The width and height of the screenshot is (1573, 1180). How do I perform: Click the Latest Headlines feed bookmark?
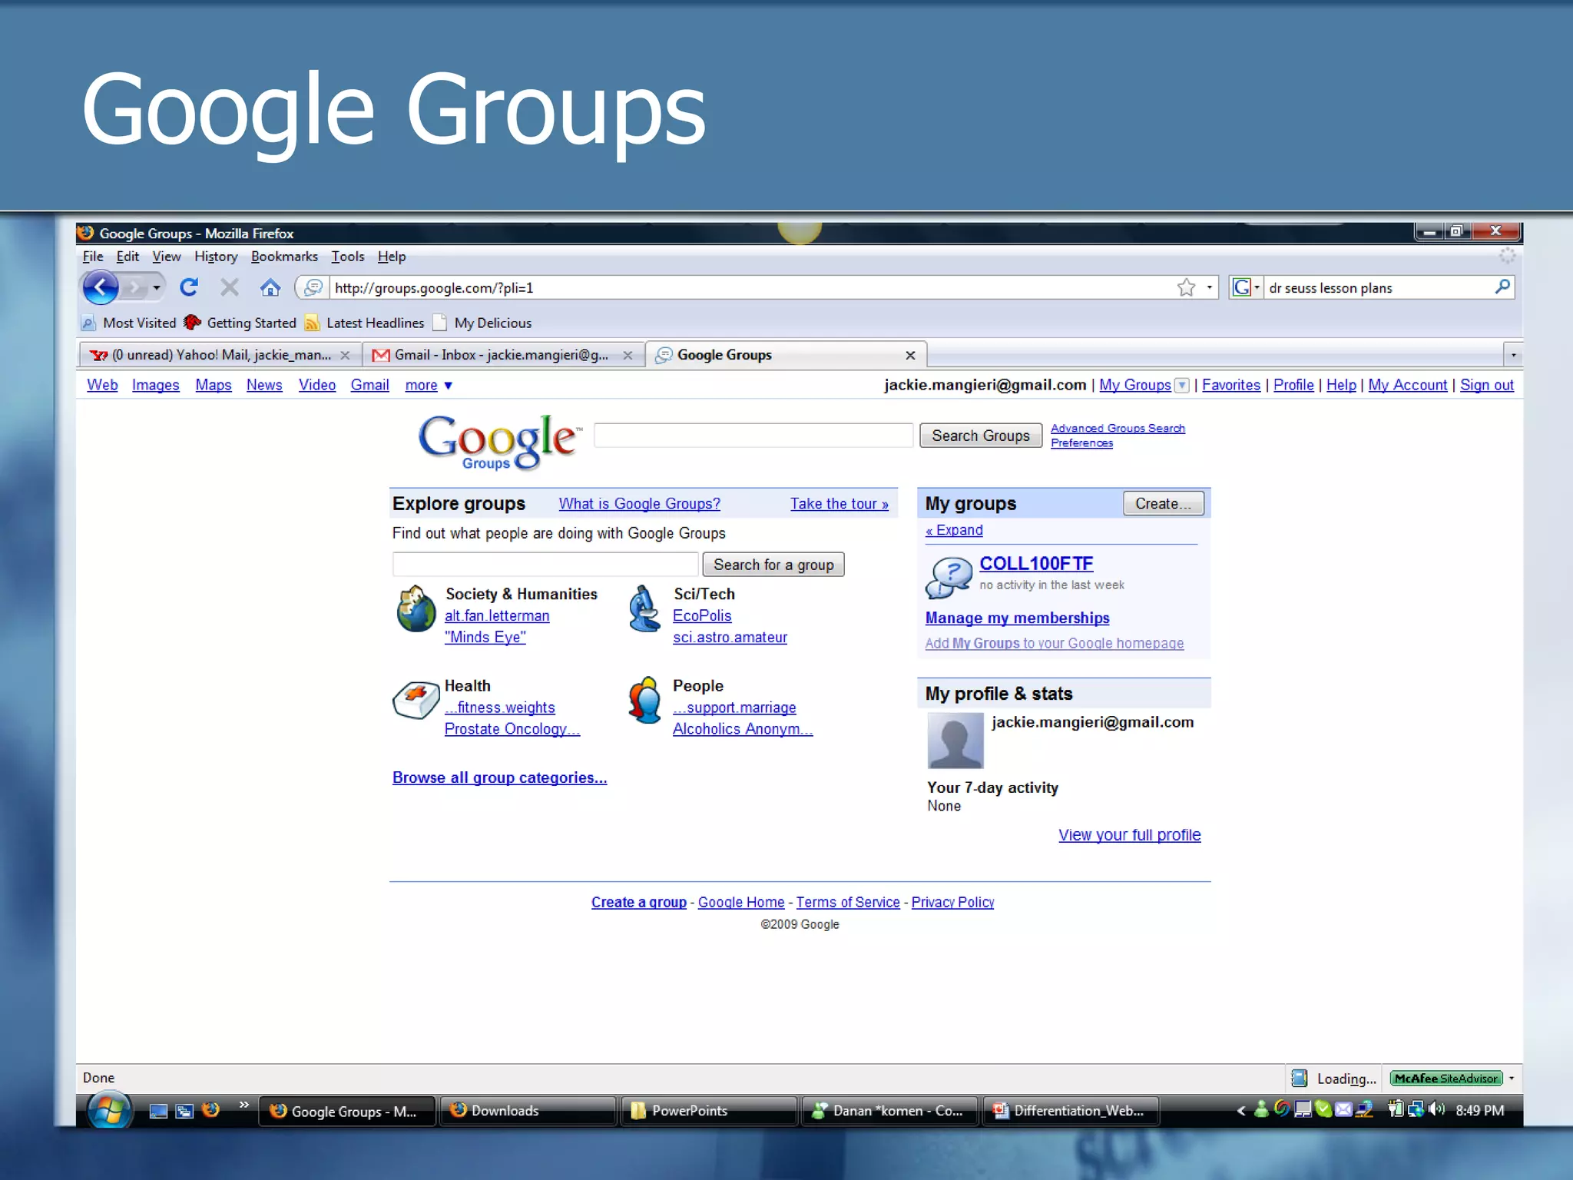point(365,323)
